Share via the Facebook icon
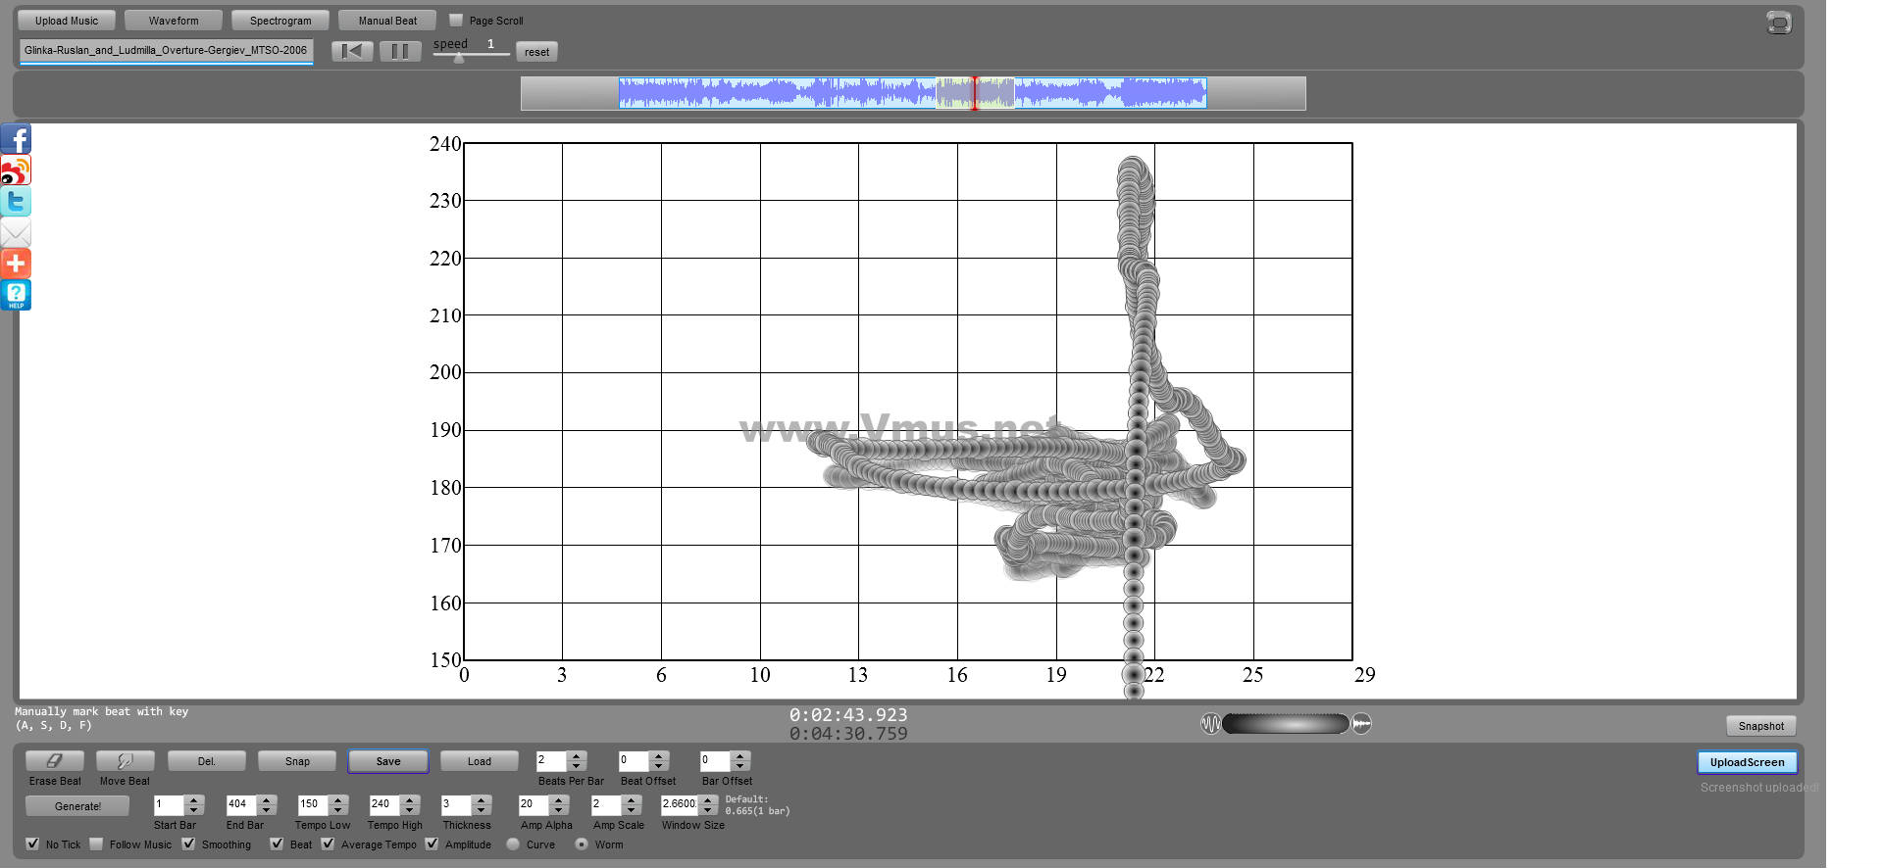The image size is (1883, 868). click(16, 139)
